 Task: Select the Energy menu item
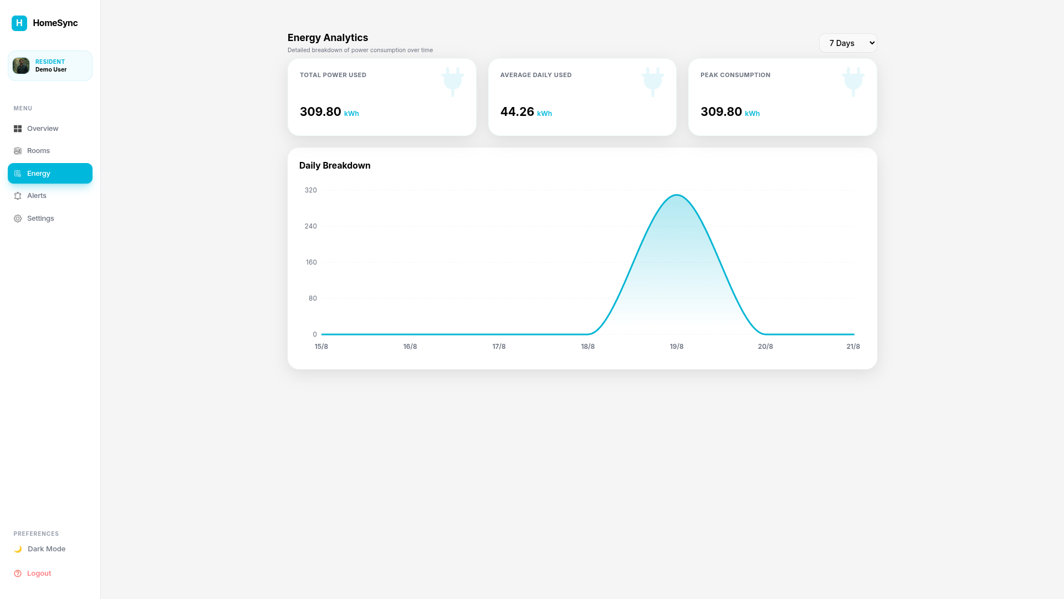coord(50,174)
